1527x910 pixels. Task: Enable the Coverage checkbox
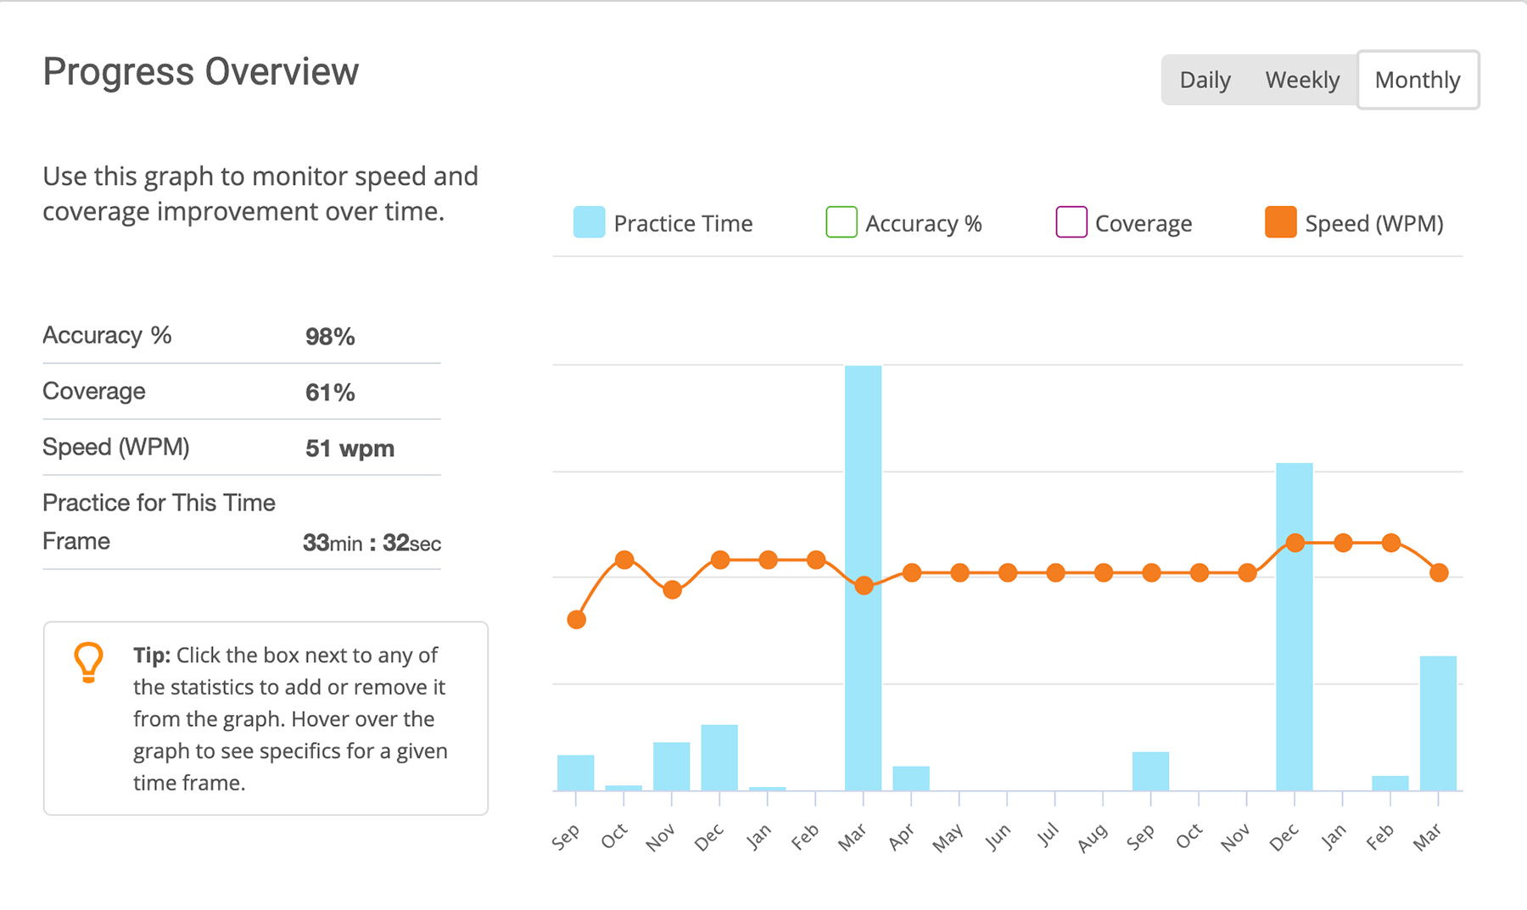(x=1071, y=222)
